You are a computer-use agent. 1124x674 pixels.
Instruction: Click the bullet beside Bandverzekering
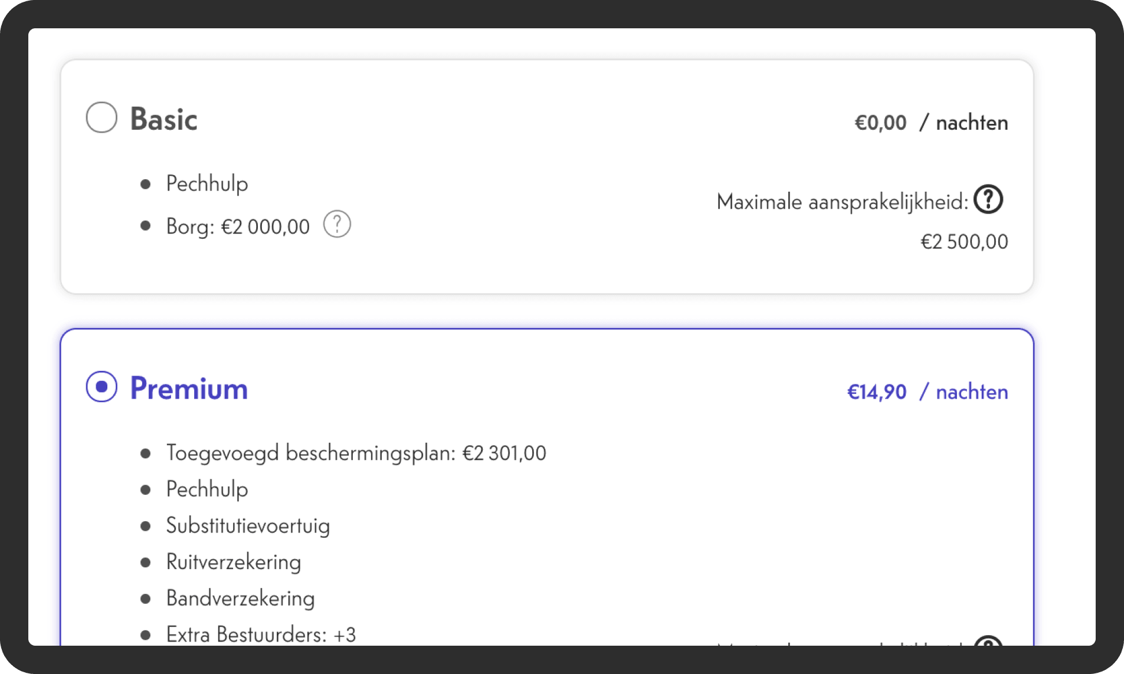146,599
